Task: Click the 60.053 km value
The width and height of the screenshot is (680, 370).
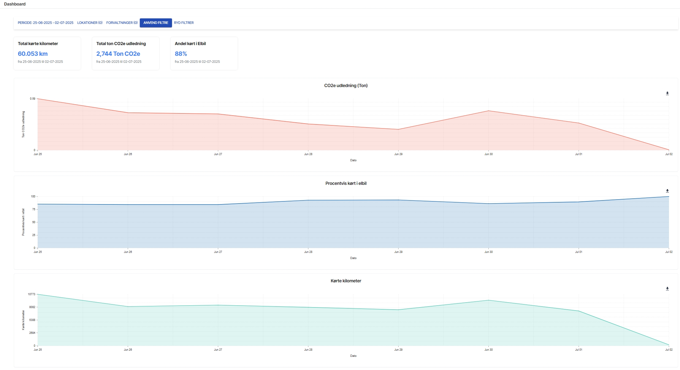Action: (x=33, y=54)
